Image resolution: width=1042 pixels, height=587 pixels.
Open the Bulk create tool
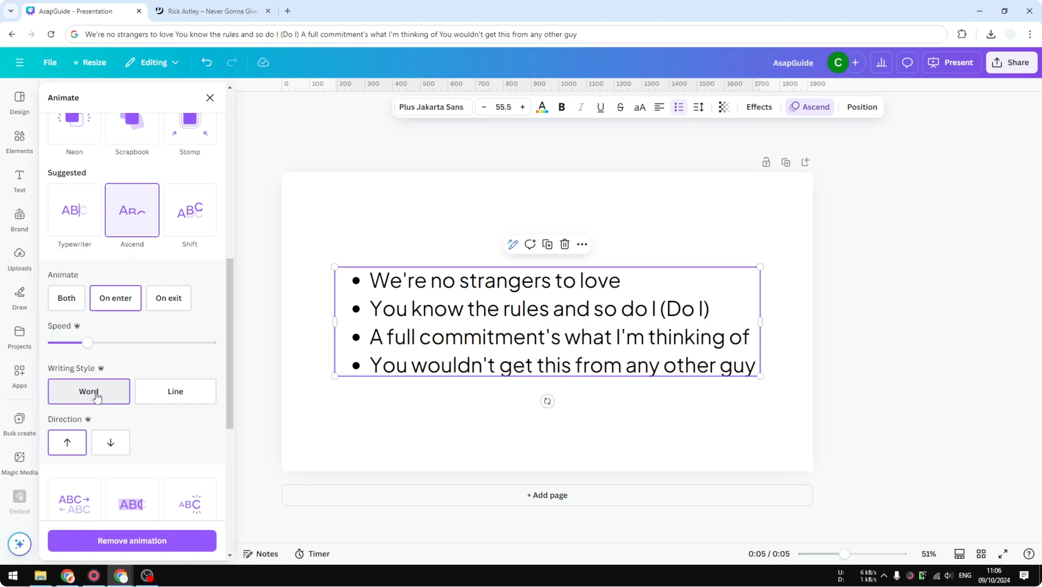(x=20, y=424)
